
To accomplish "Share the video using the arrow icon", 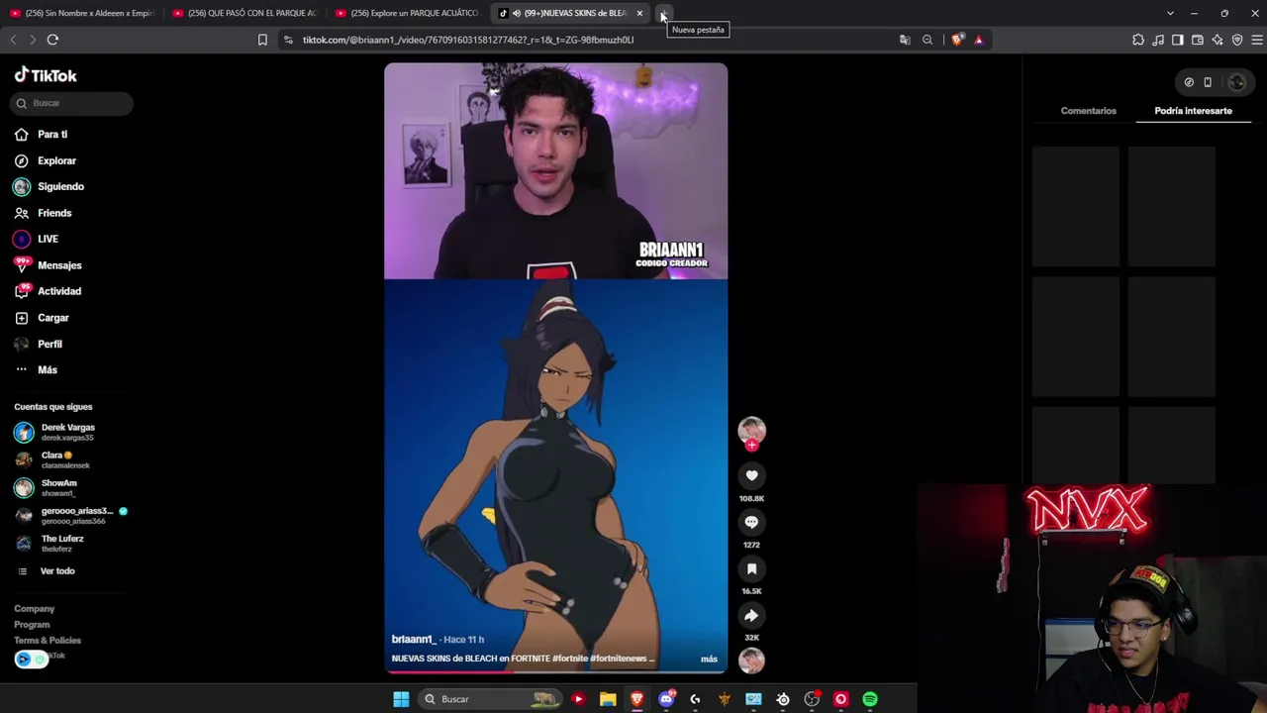I will (751, 615).
